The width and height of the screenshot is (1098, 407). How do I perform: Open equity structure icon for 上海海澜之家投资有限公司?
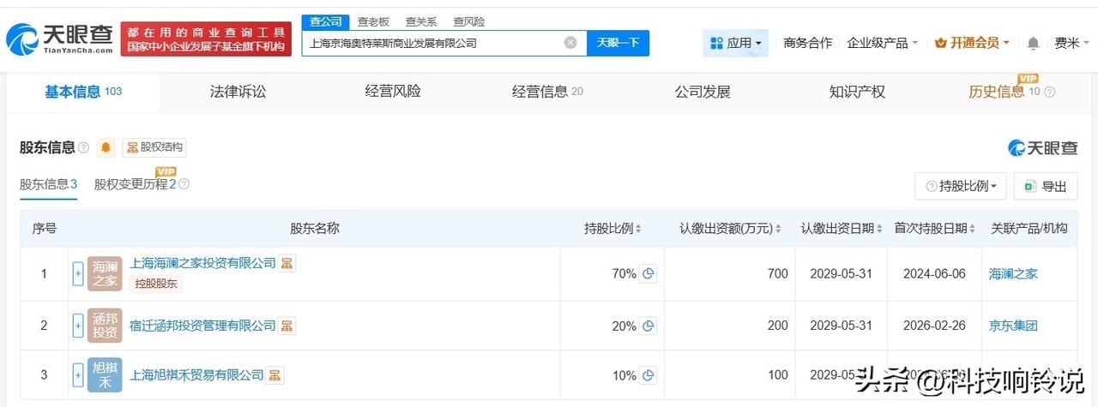click(287, 263)
